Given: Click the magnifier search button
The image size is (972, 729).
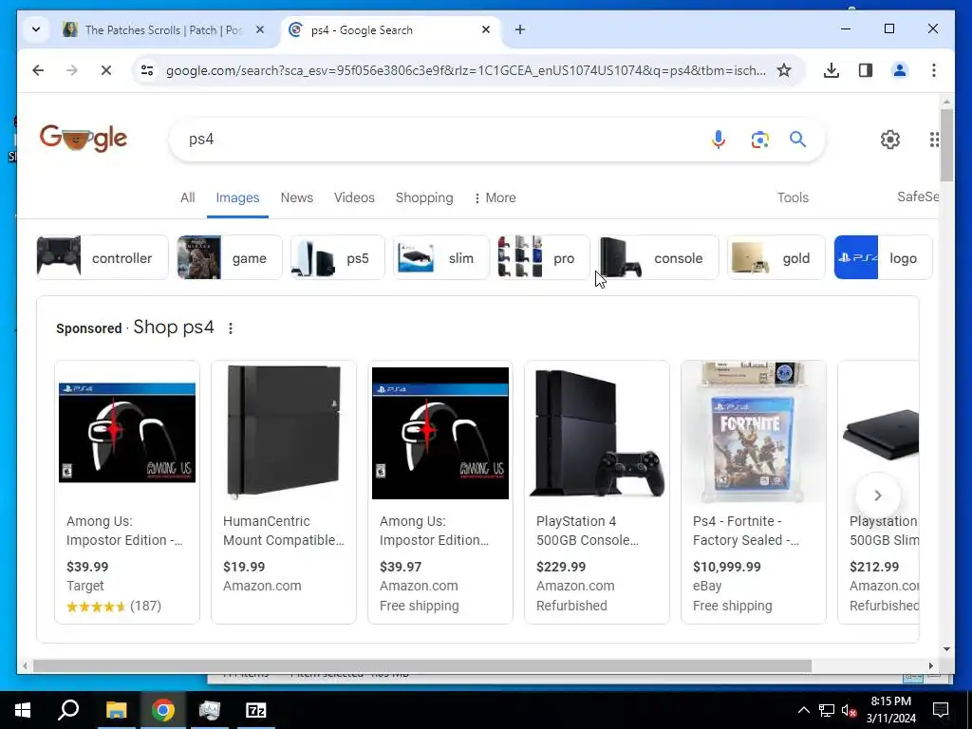Looking at the screenshot, I should coord(797,139).
